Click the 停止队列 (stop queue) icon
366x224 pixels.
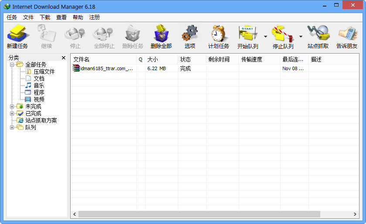click(283, 37)
